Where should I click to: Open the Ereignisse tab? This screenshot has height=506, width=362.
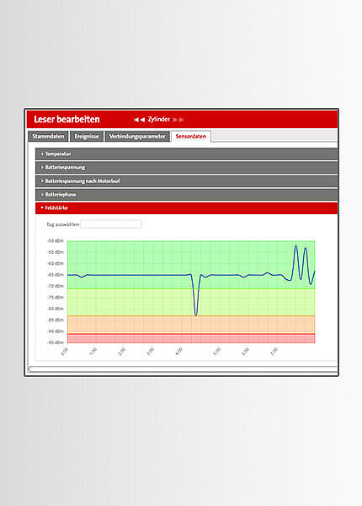point(87,136)
